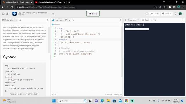Open browser extensions puzzle icon
Image resolution: width=186 pixels, height=104 pixels.
coord(170,7)
